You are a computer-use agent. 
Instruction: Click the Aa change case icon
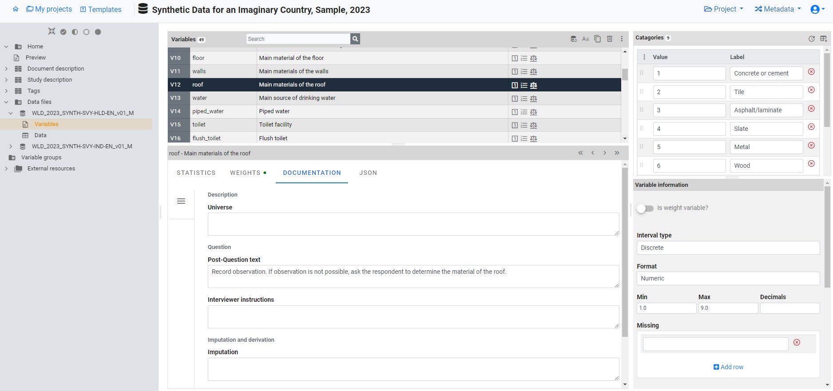coord(585,39)
